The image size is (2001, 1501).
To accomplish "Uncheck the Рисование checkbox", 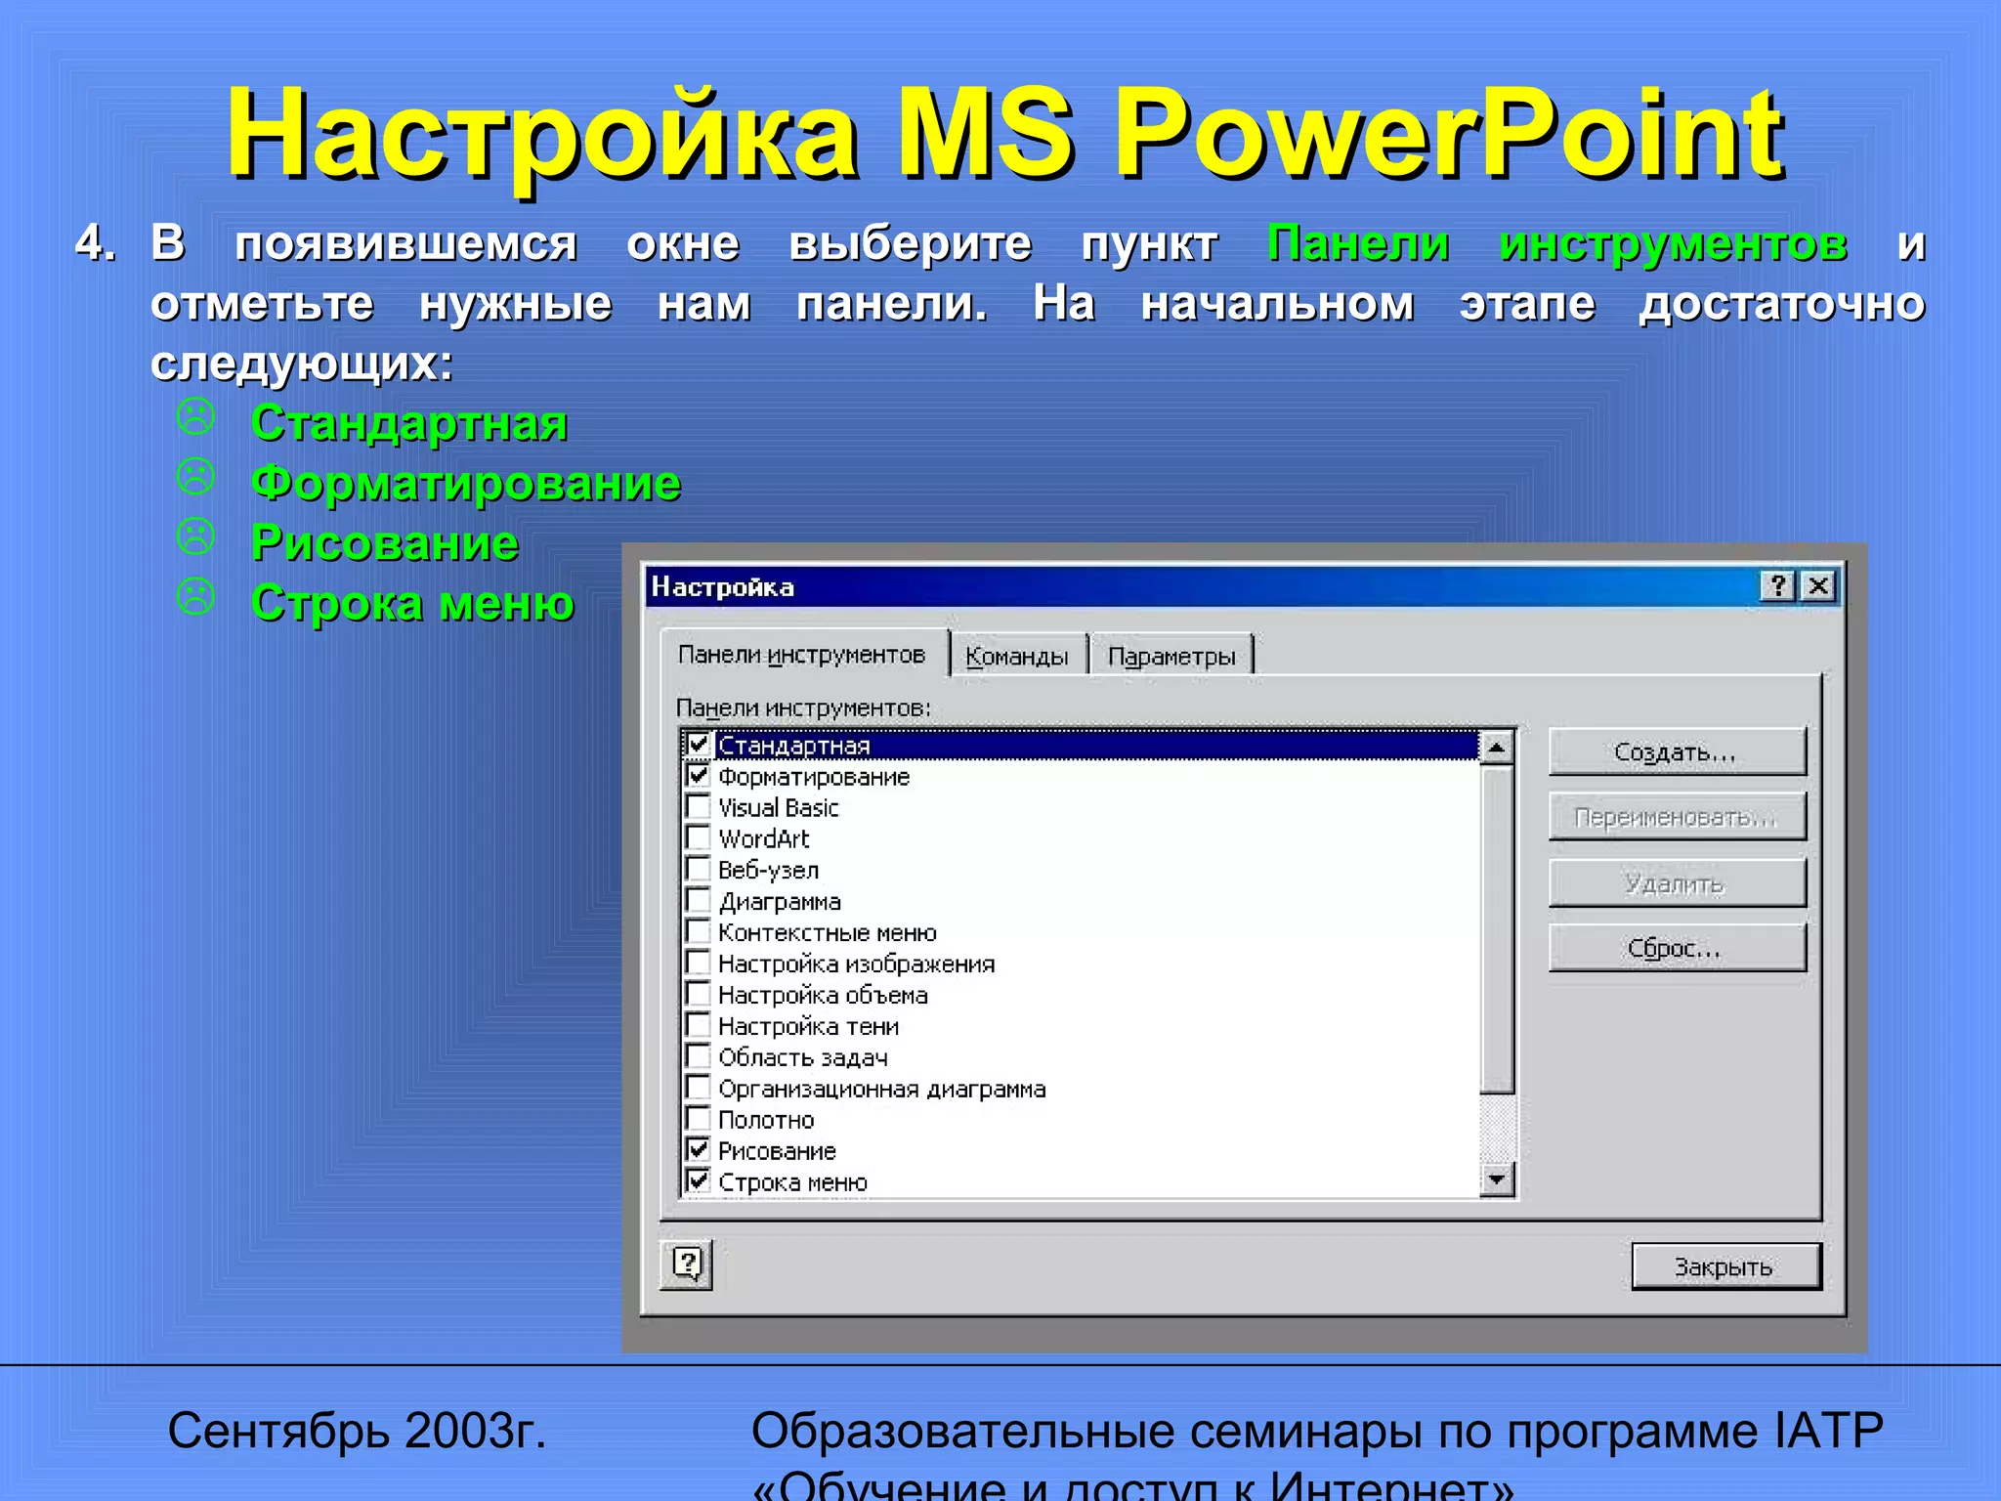I will click(x=698, y=1150).
